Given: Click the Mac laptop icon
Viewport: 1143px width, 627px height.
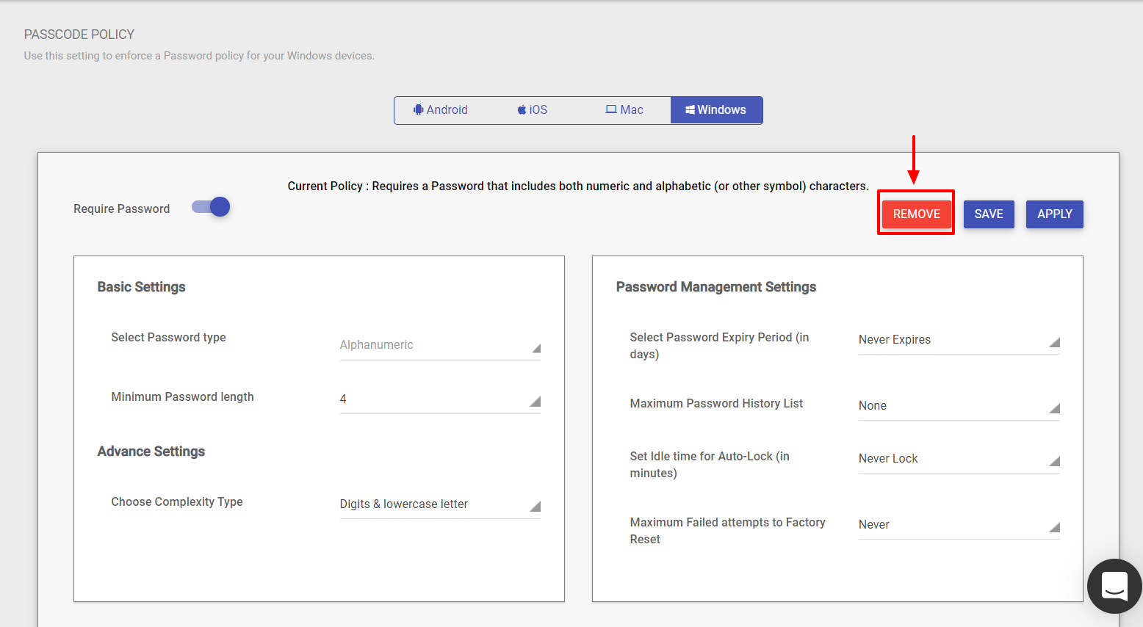Looking at the screenshot, I should click(x=610, y=109).
